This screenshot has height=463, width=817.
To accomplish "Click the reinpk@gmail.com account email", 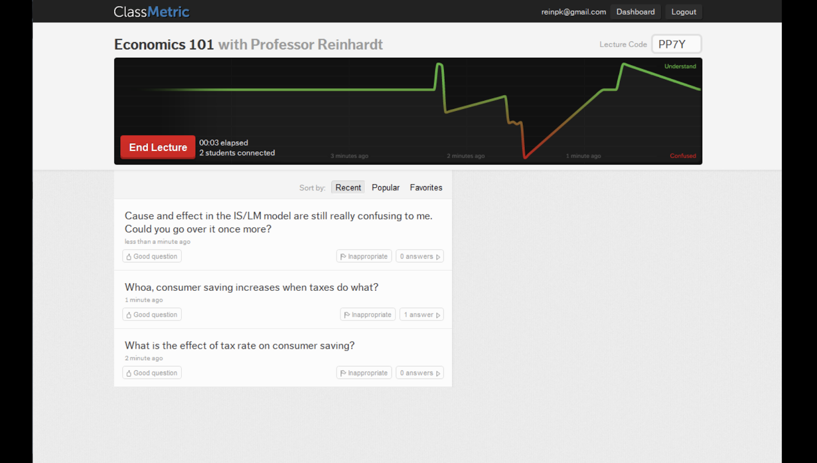I will coord(573,12).
